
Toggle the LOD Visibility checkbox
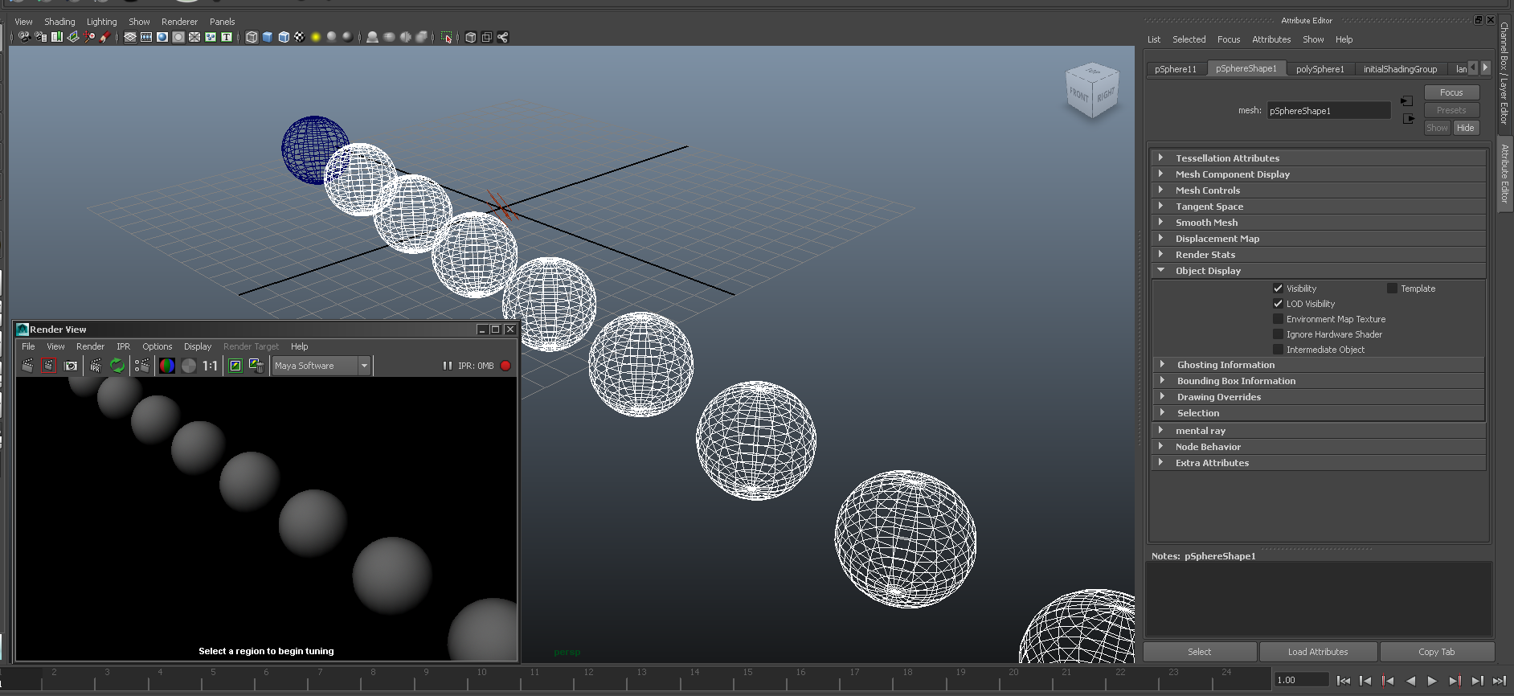1278,304
